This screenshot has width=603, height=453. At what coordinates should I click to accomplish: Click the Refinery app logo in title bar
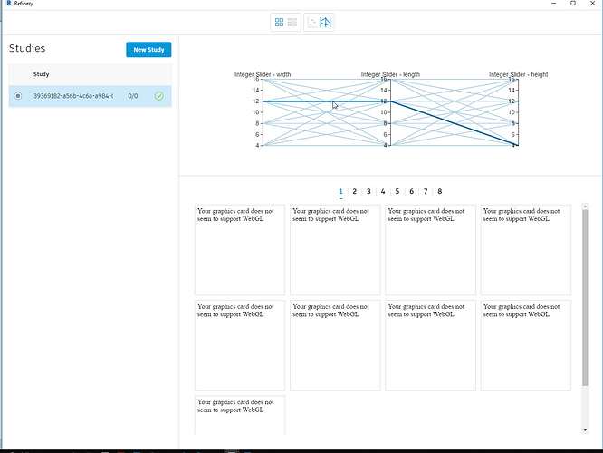pos(9,3)
